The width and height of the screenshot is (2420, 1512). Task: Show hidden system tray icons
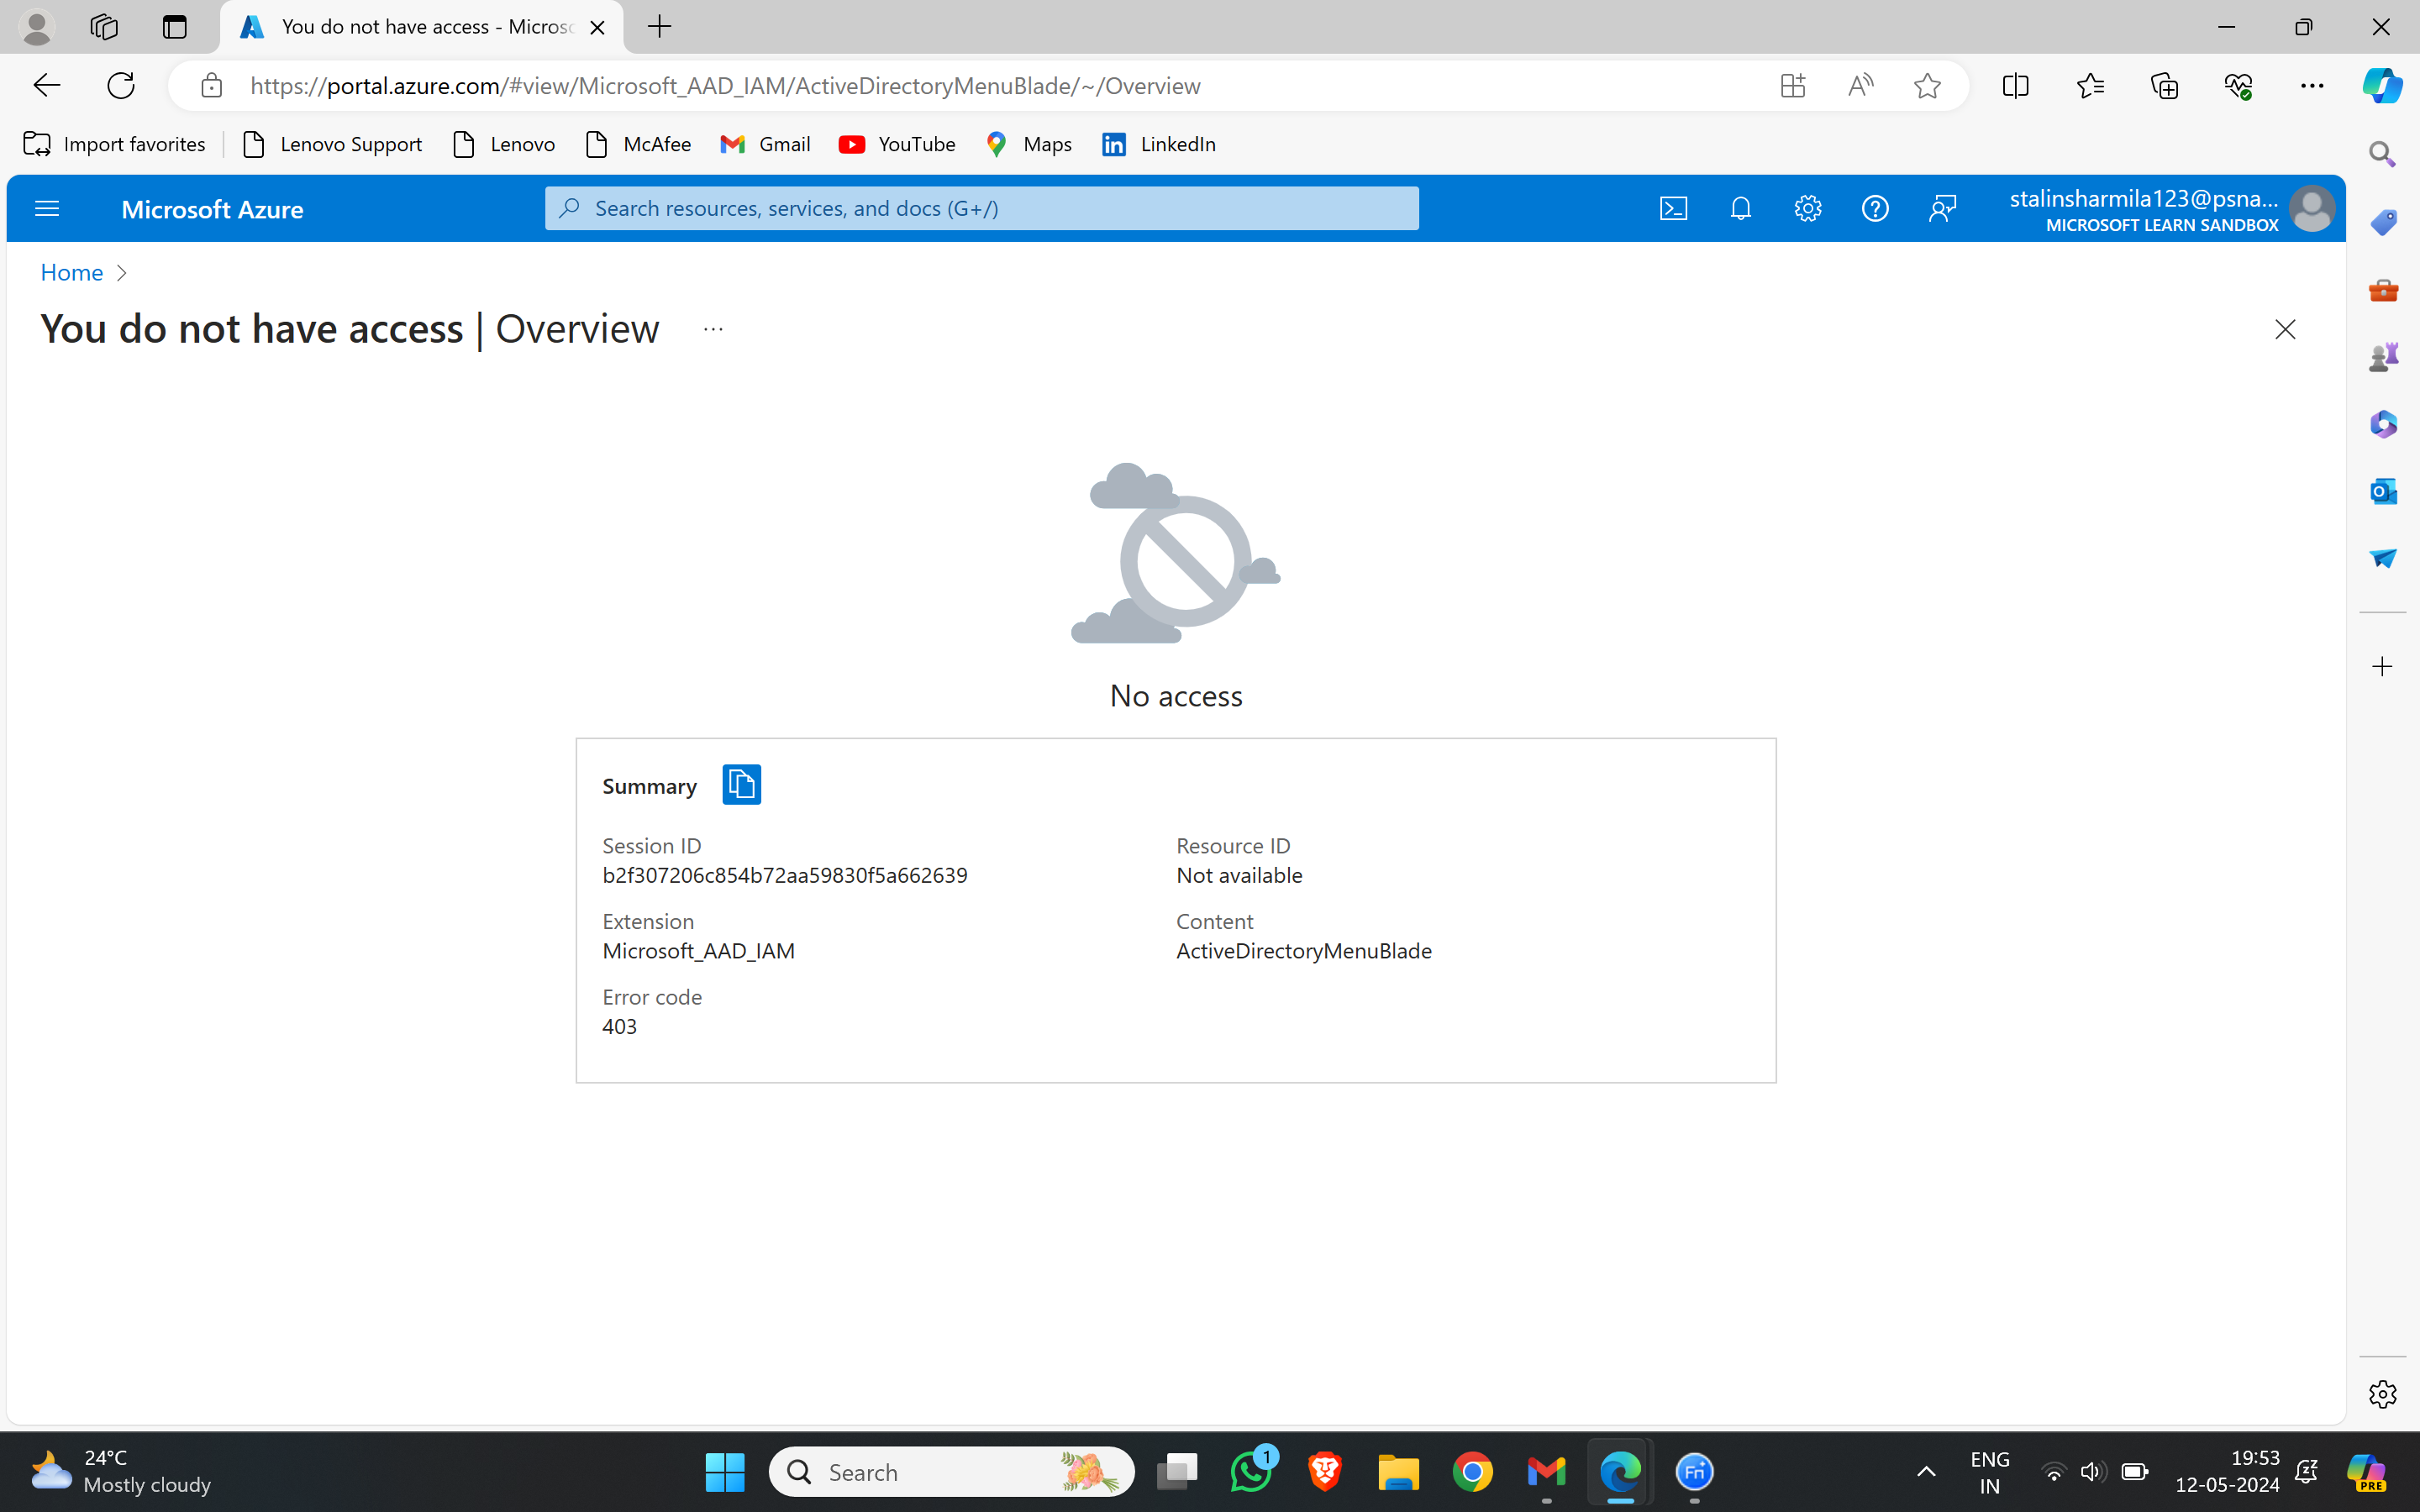click(x=1925, y=1471)
